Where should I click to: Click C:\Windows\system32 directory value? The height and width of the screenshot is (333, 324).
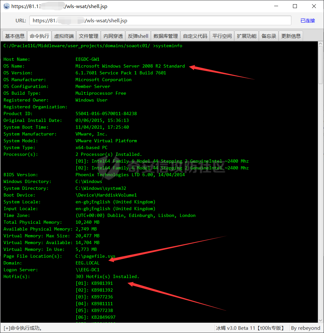101,188
